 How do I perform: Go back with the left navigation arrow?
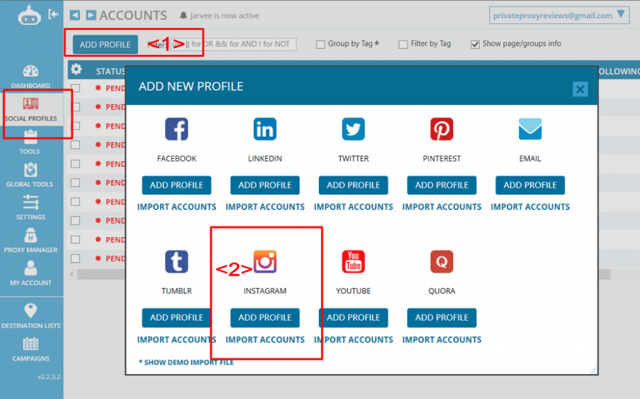point(75,16)
